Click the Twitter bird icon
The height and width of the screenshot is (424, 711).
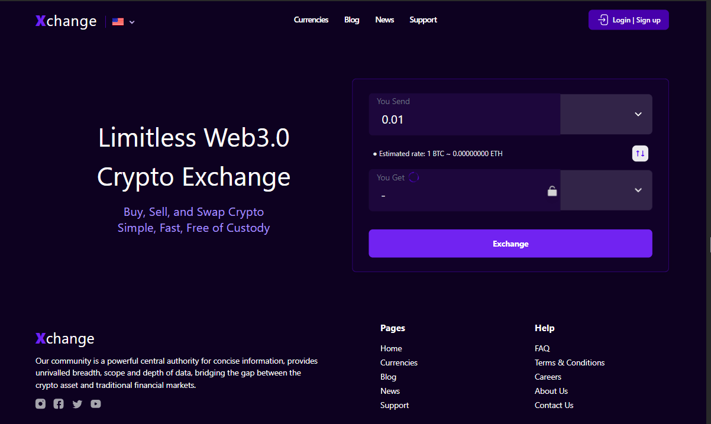click(x=77, y=404)
